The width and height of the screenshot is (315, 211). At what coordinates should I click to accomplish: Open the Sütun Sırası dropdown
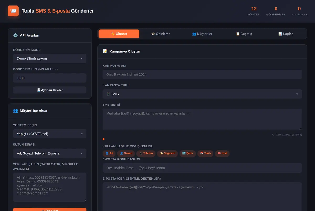[x=50, y=153]
